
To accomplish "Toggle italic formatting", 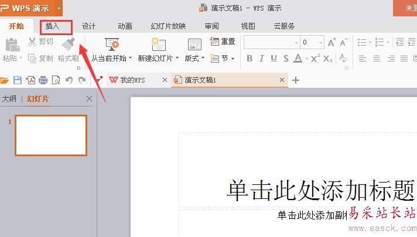I will (262, 58).
